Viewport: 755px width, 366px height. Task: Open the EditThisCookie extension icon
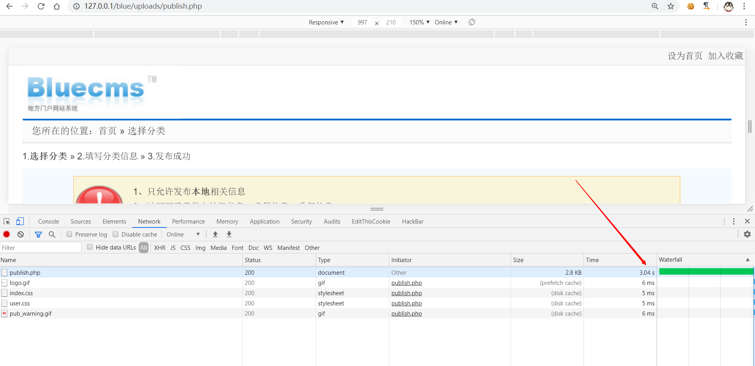[690, 6]
